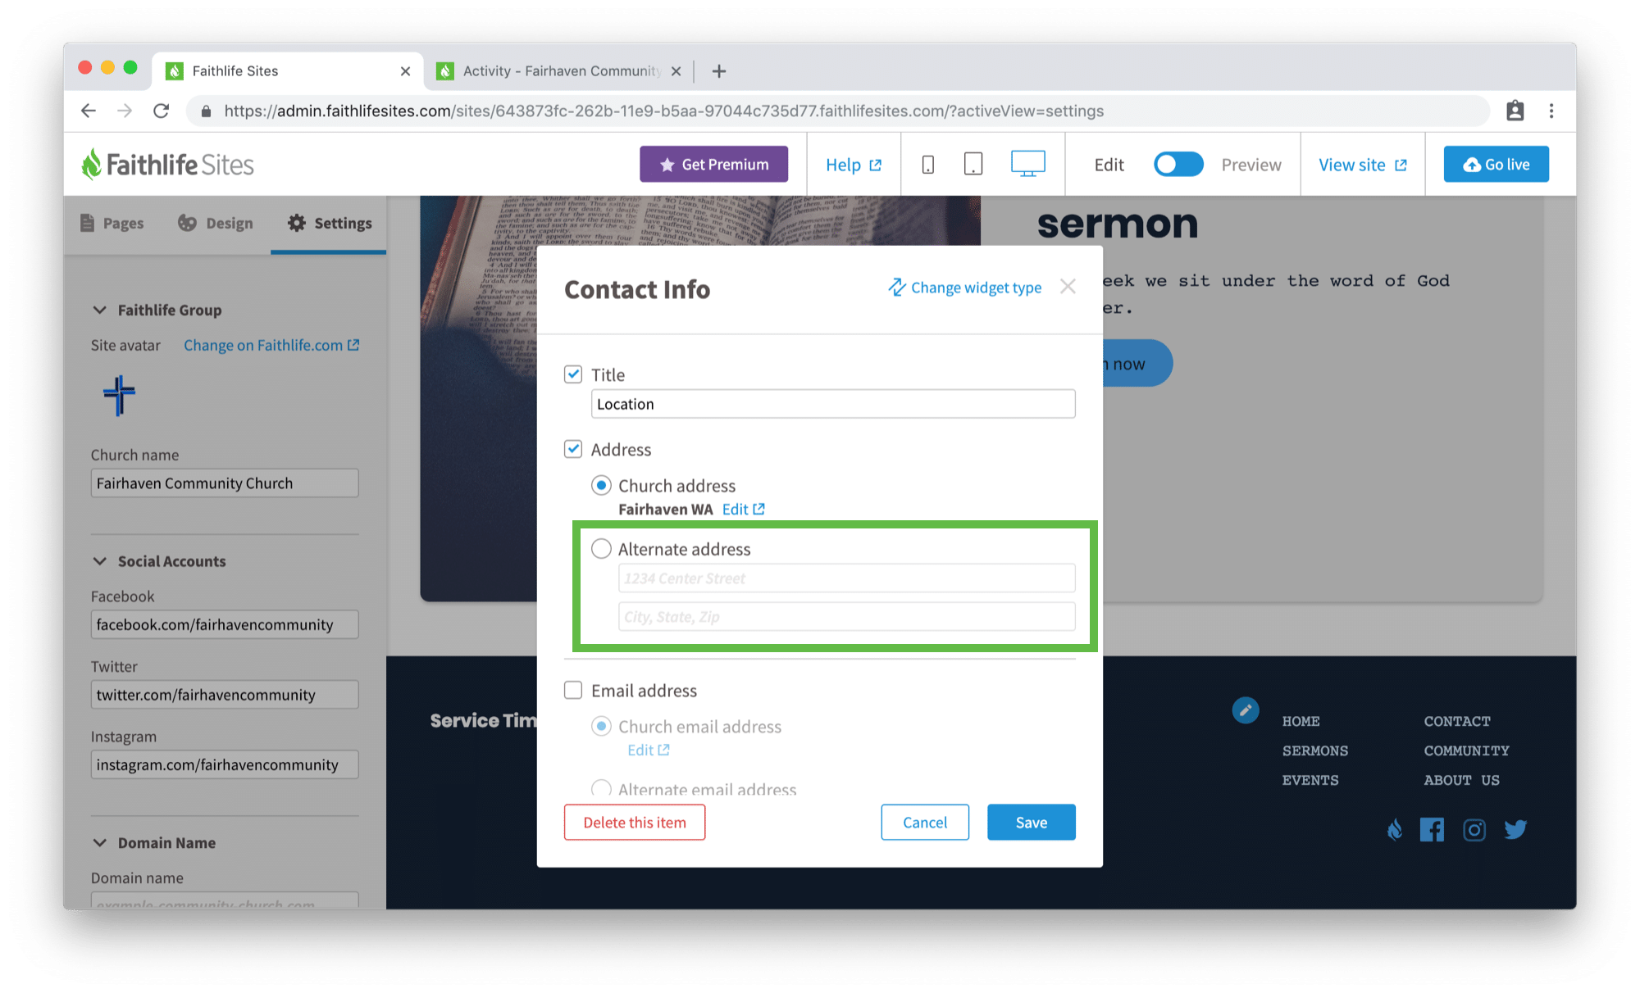Toggle the Edit/Preview switch
The height and width of the screenshot is (993, 1640).
pyautogui.click(x=1178, y=165)
